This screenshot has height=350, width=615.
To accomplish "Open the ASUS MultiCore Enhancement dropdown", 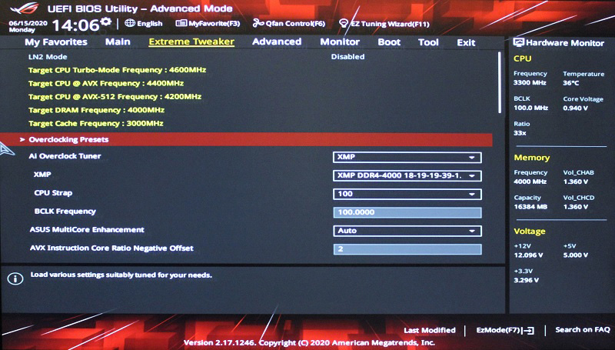I will pos(407,231).
